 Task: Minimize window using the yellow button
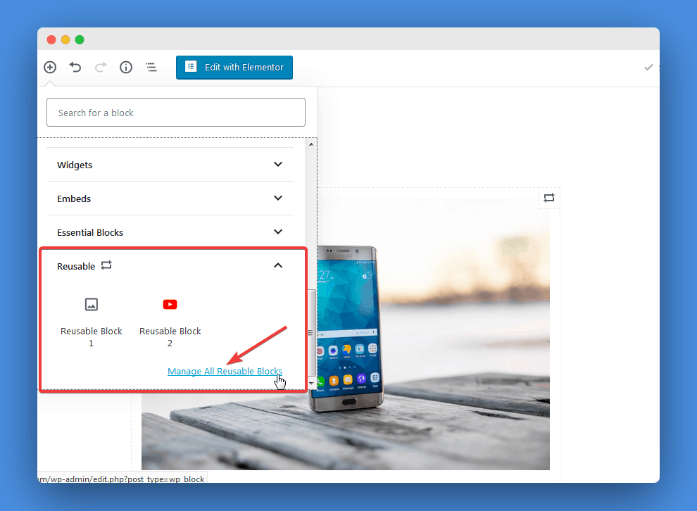click(x=65, y=39)
